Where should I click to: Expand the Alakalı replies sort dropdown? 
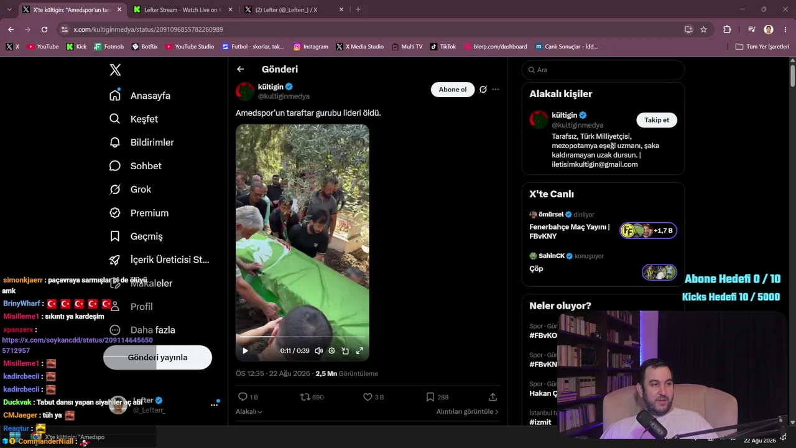coord(249,412)
